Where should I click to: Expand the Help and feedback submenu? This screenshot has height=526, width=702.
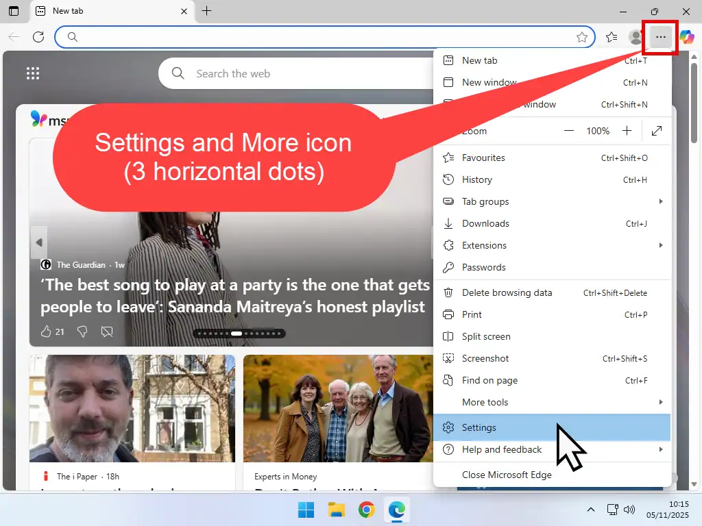660,449
